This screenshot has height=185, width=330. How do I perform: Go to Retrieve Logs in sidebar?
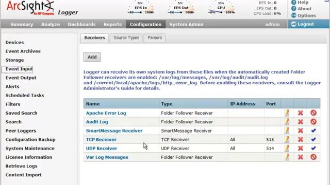point(21,166)
